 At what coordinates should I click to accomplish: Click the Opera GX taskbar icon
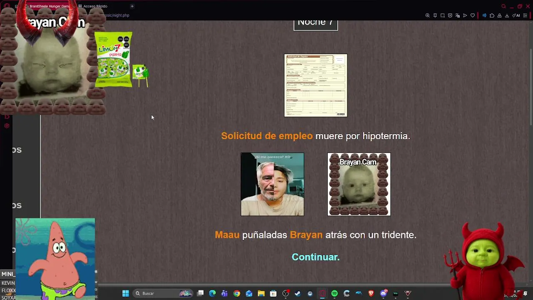coord(322,293)
